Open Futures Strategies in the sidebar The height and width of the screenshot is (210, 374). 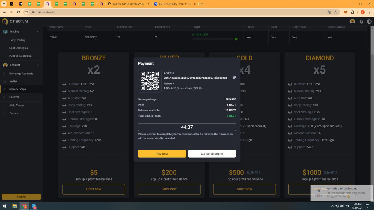click(x=20, y=55)
